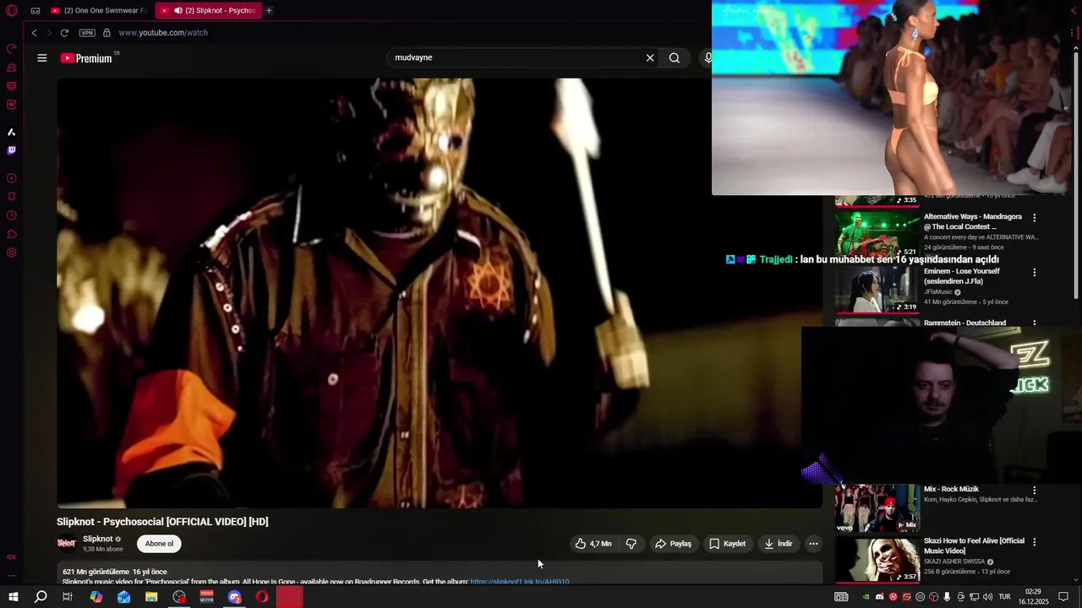Open the video actions more menu
1082x608 pixels.
click(813, 544)
